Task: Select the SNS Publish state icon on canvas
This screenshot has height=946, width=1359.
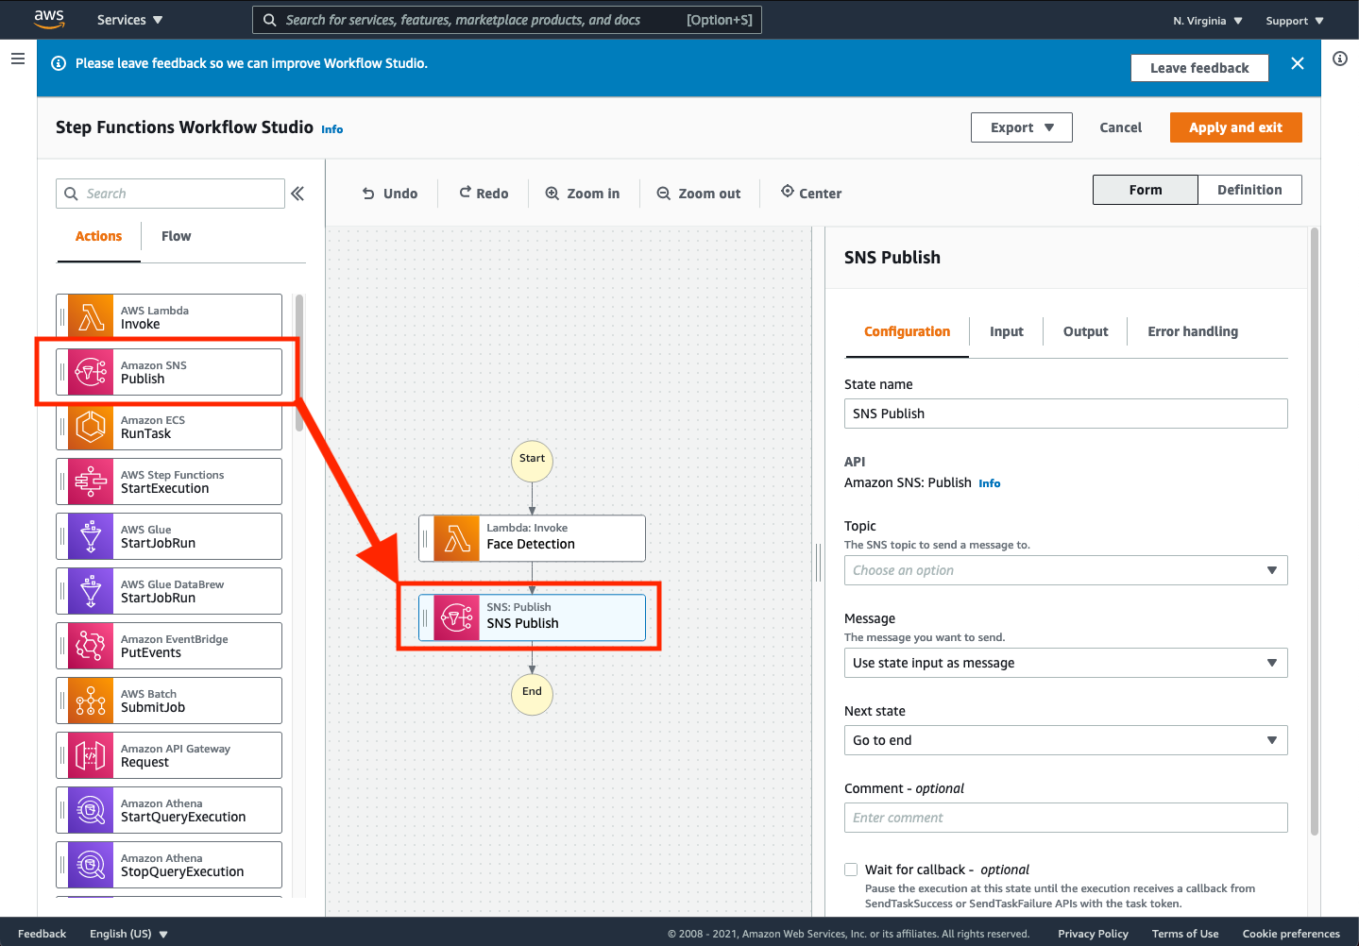Action: click(457, 617)
